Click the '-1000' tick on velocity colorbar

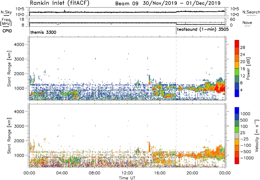pos(247,158)
